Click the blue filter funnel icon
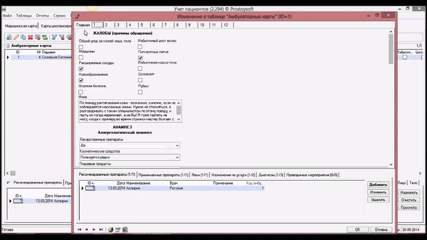Viewport: 427px width, 240px height. [54, 37]
